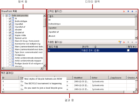Uncheck the Oprettet af field checkbox
The image size is (139, 102).
pyautogui.click(x=10, y=27)
